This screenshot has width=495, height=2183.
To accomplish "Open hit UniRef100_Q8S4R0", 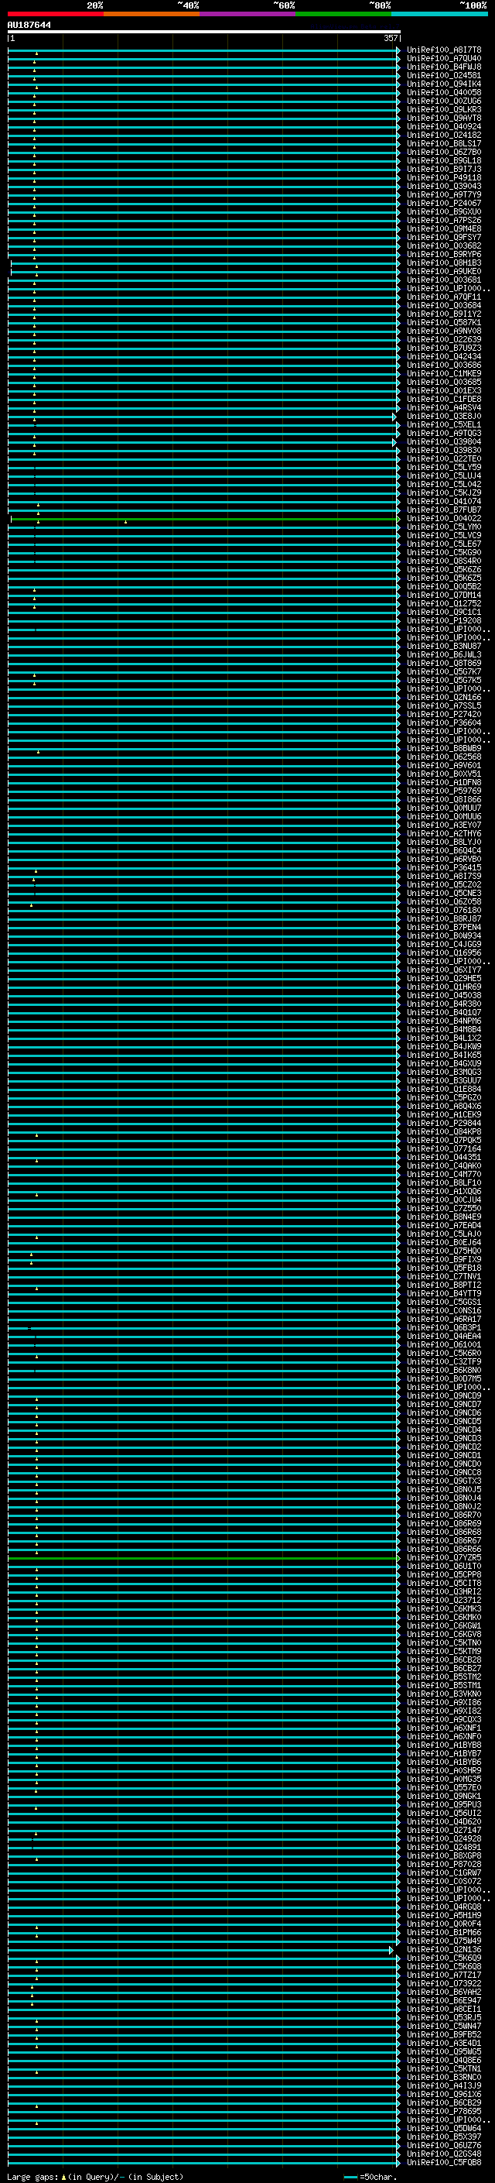I will pos(443,561).
